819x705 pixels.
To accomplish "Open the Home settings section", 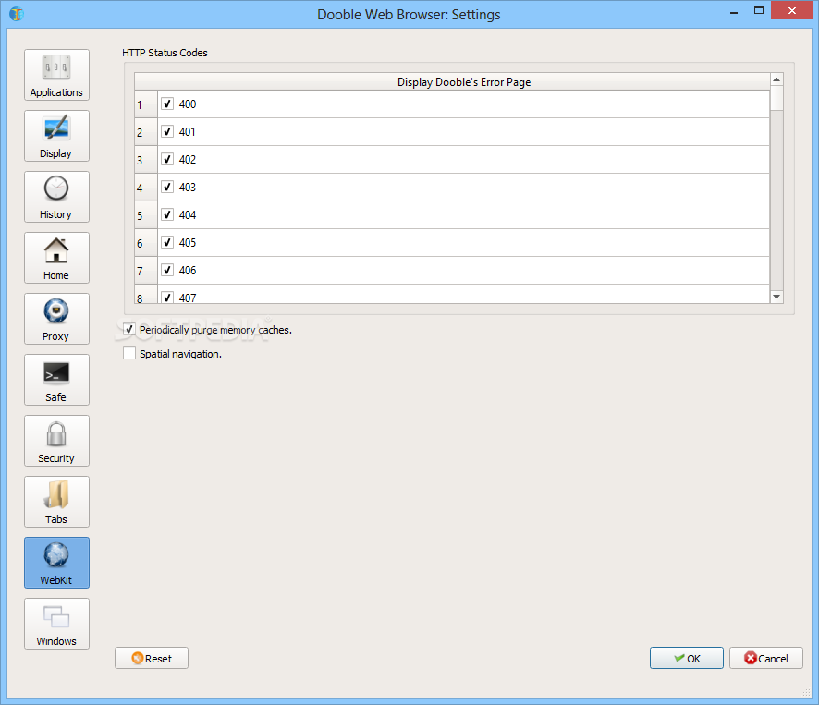I will (x=56, y=258).
